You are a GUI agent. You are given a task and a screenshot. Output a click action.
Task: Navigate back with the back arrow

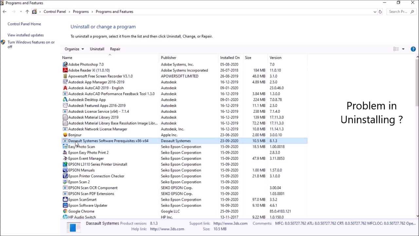coord(5,12)
